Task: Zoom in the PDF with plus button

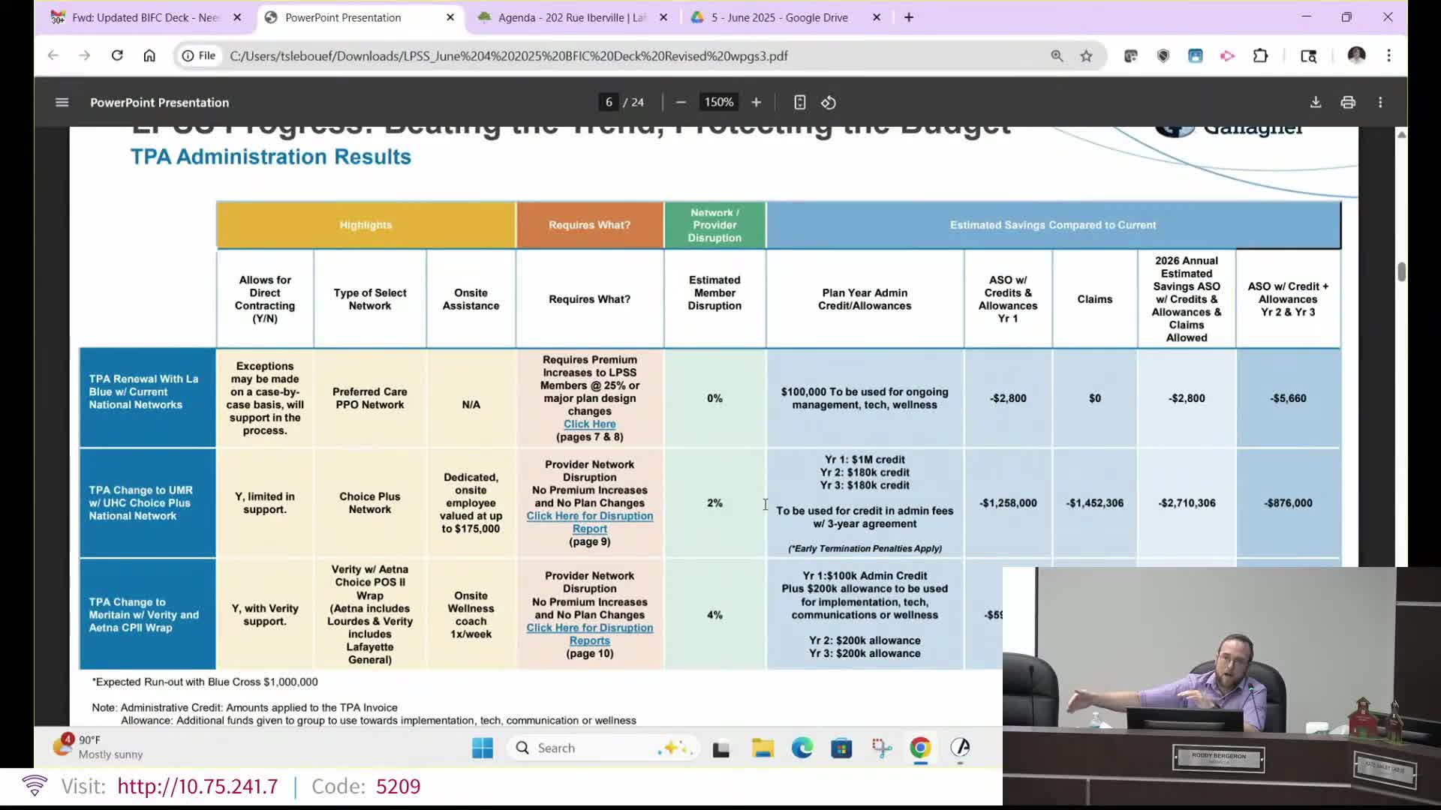Action: pos(757,103)
